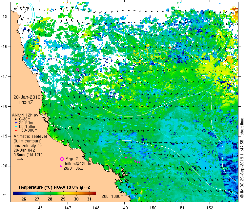Click the -17 latitude axis label
This screenshot has height=210, width=246.
[4, 76]
